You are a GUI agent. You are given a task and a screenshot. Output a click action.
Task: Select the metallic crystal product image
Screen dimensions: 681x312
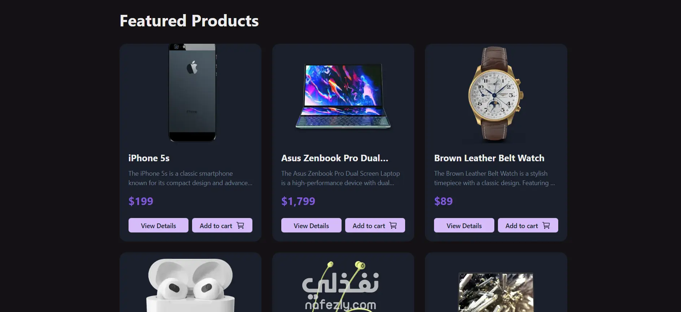tap(496, 292)
